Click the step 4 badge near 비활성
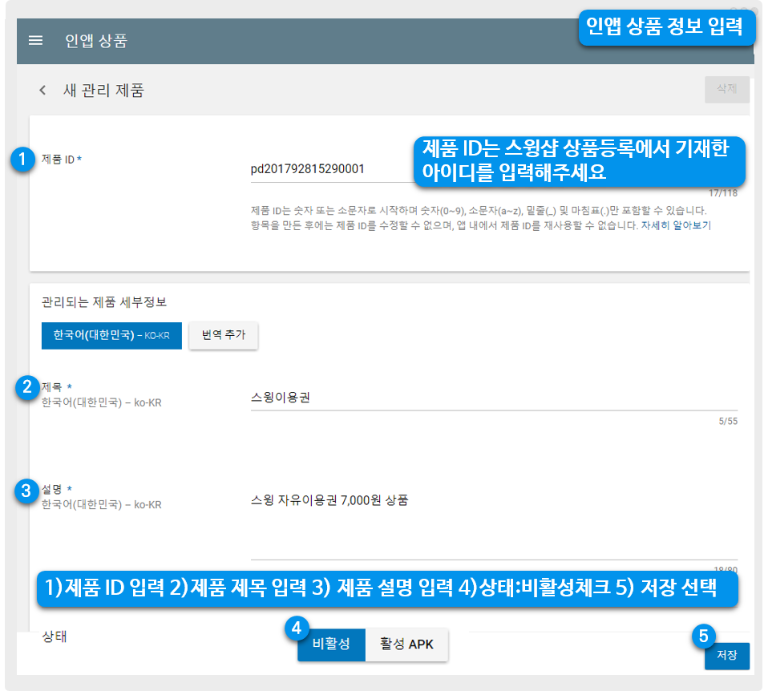Screen dimensions: 764x691 coord(297,628)
